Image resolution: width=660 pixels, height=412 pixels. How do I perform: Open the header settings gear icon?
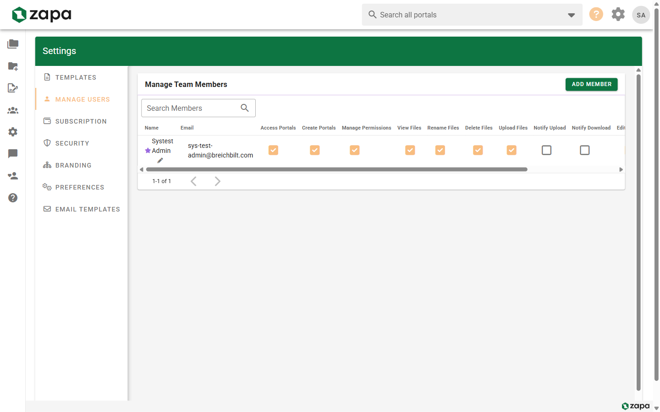point(618,14)
